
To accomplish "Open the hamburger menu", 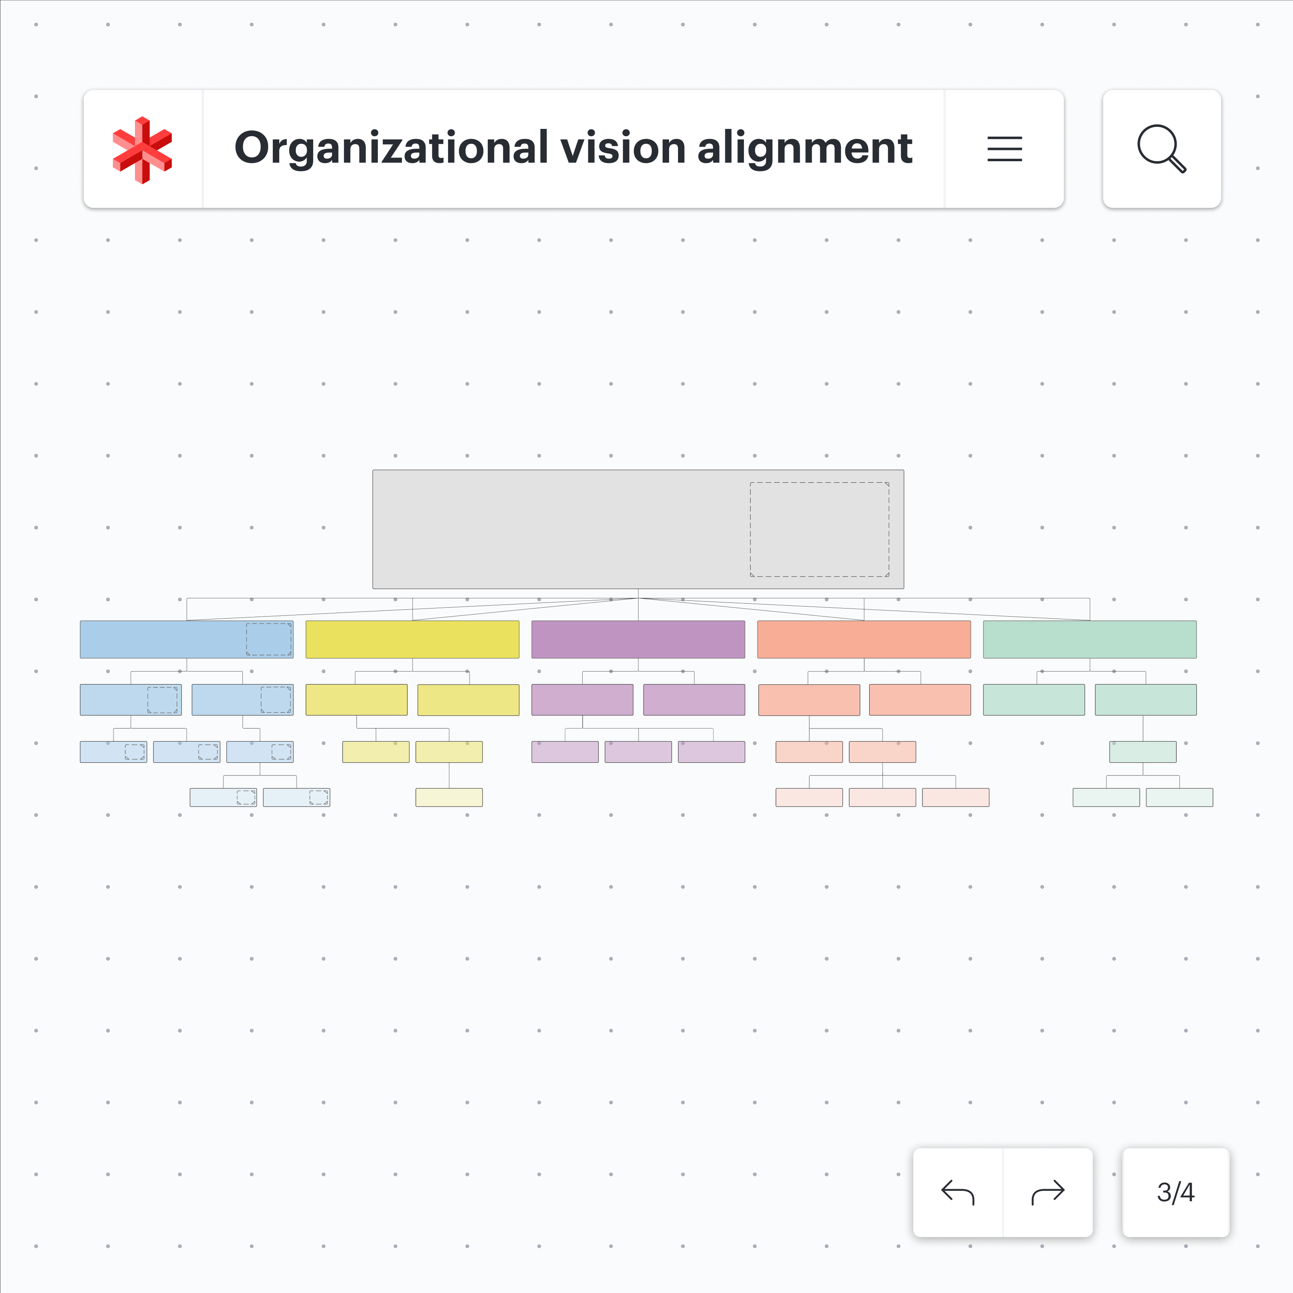I will tap(1004, 149).
